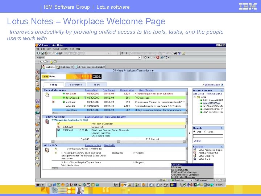Click the envelope icon in Recent Messages
The height and width of the screenshot is (196, 261).
coord(47,95)
